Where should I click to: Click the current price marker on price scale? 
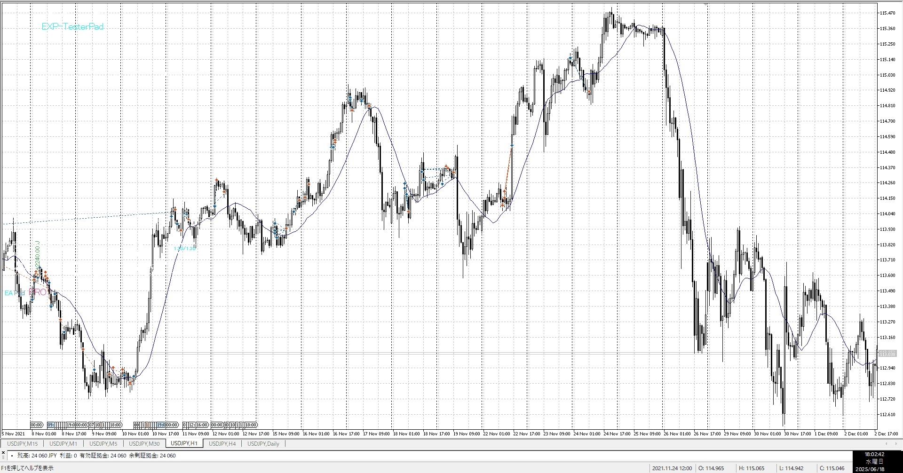pyautogui.click(x=887, y=354)
